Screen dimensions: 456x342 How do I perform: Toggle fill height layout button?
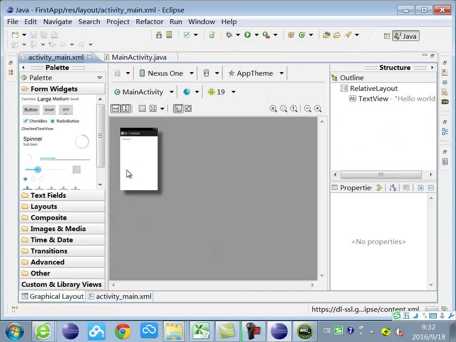pos(126,109)
